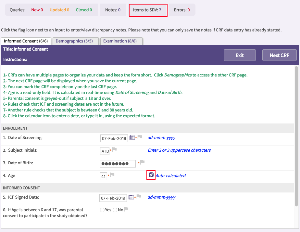The width and height of the screenshot is (300, 232).
Task: View the Notes count box
Action: tap(113, 10)
